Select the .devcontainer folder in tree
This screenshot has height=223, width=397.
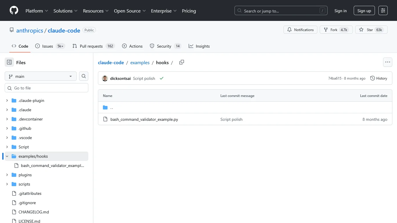(31, 119)
